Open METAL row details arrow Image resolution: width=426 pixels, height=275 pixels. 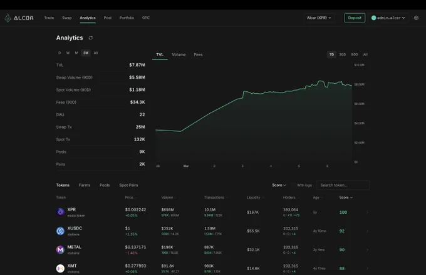(367, 250)
